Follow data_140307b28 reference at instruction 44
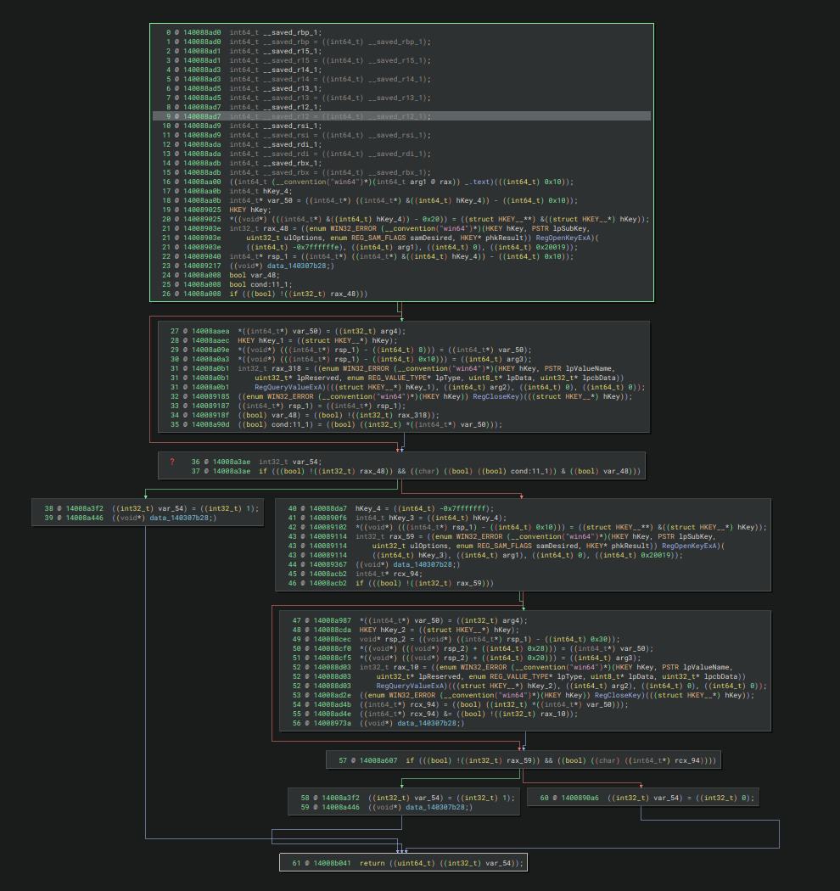This screenshot has width=840, height=891. tap(424, 565)
